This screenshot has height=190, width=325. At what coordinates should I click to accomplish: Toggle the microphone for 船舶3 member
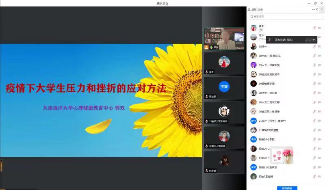(314, 177)
